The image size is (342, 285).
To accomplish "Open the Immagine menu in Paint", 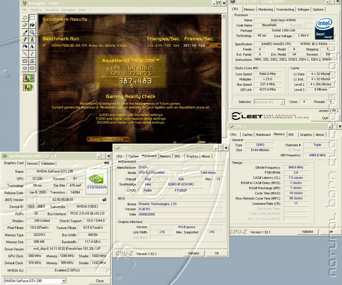I will click(x=68, y=10).
